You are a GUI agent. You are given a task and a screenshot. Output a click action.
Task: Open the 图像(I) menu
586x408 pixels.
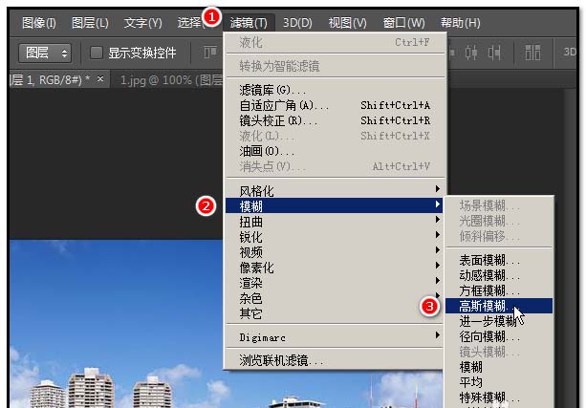[x=39, y=23]
